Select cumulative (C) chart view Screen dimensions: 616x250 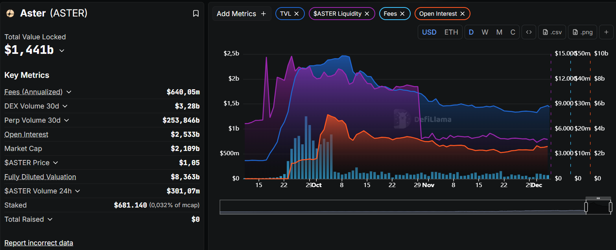[513, 32]
